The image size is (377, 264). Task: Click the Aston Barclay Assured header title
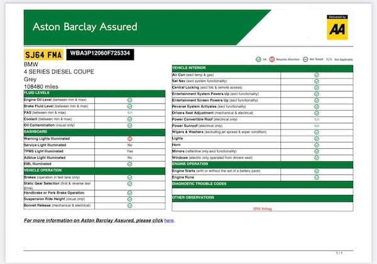(85, 27)
